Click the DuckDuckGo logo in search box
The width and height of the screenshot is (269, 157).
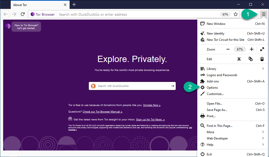point(93,86)
